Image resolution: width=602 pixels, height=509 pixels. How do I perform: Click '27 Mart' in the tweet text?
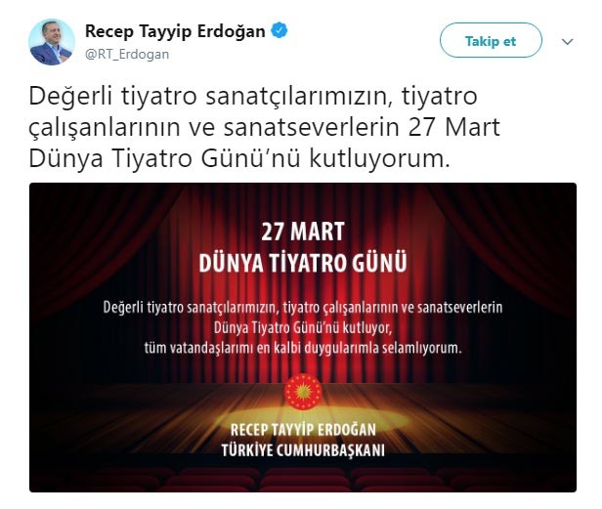click(x=453, y=127)
